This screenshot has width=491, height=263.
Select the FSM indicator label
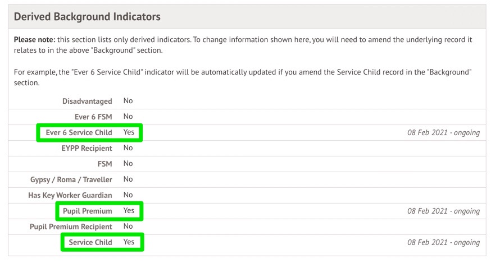(104, 164)
